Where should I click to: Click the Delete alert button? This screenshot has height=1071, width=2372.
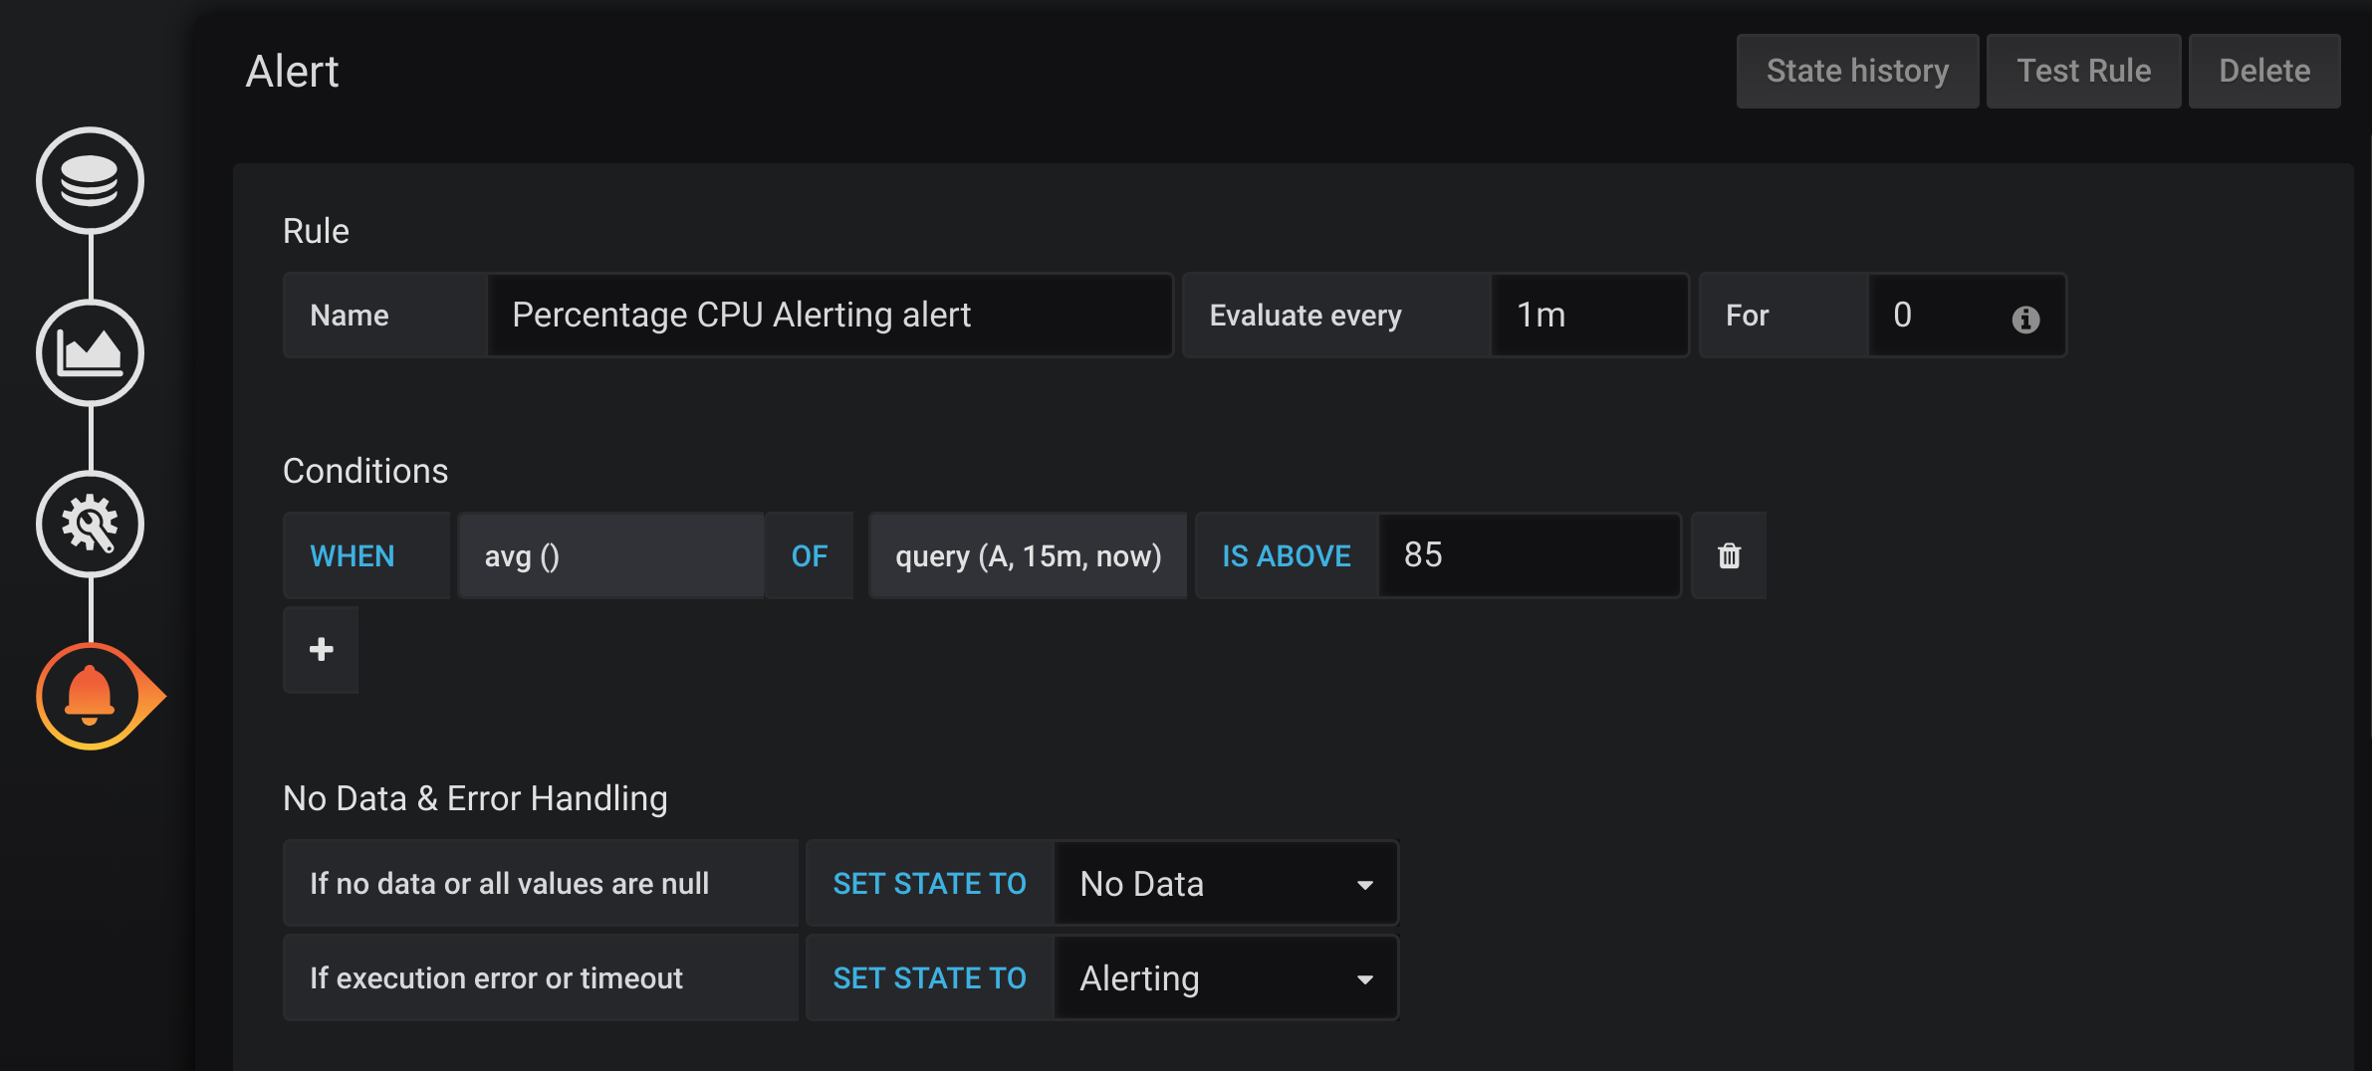pyautogui.click(x=2264, y=70)
